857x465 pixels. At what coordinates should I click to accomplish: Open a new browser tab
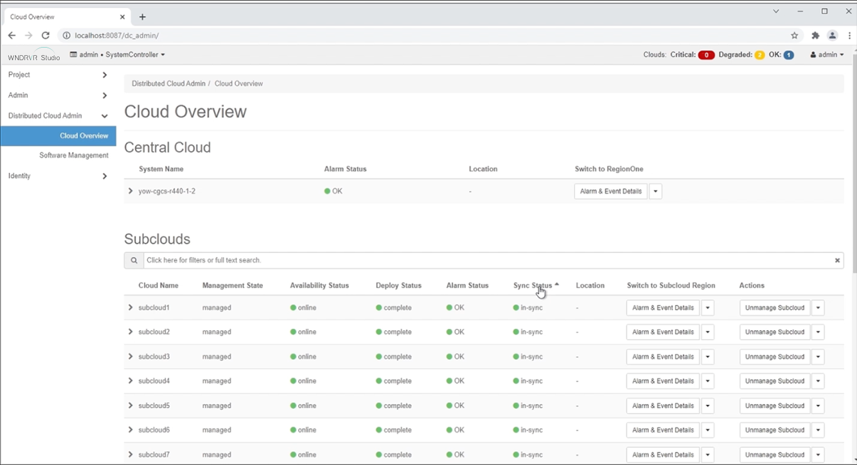point(142,17)
